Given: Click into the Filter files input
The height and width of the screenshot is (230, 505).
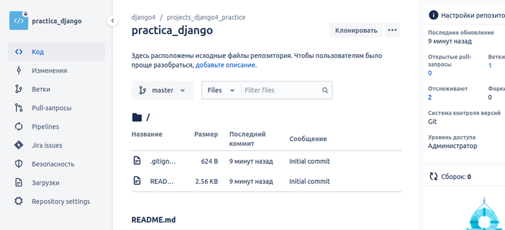Looking at the screenshot, I should point(282,90).
